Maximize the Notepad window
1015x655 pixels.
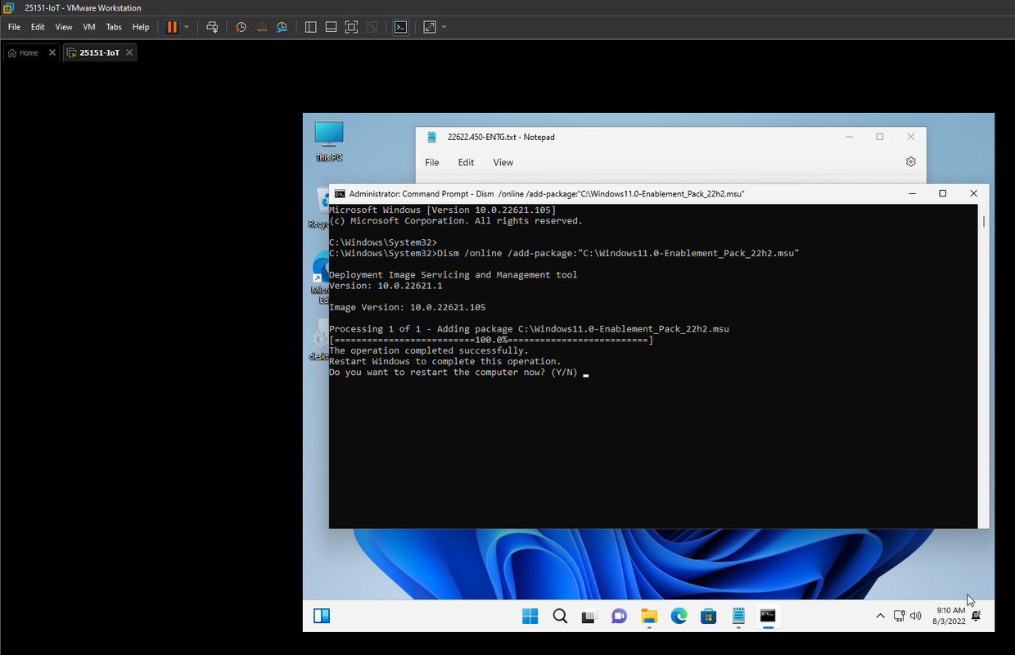(880, 137)
